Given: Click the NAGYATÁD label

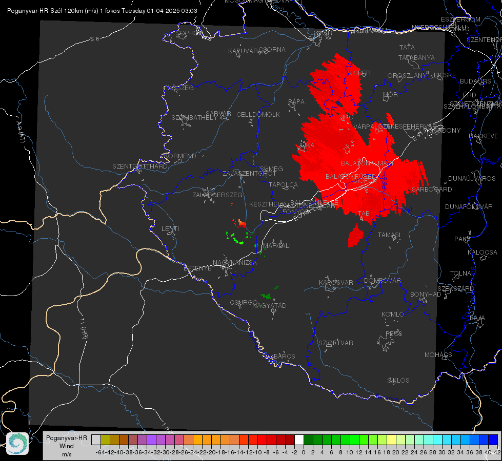Looking at the screenshot, I should click(269, 305).
